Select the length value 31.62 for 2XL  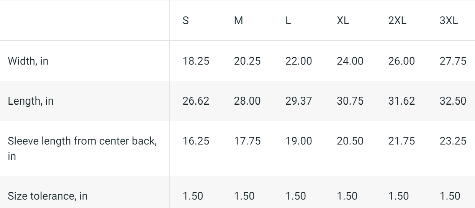pos(401,101)
